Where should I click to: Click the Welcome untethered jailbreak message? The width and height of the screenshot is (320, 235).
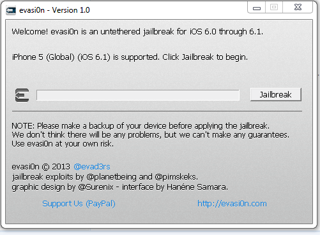point(137,32)
